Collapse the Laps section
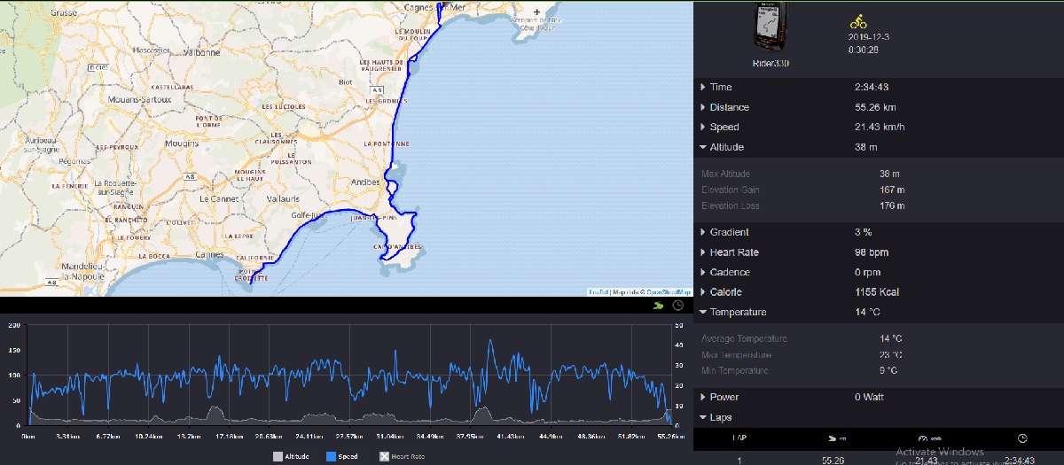The height and width of the screenshot is (465, 1064). click(720, 417)
